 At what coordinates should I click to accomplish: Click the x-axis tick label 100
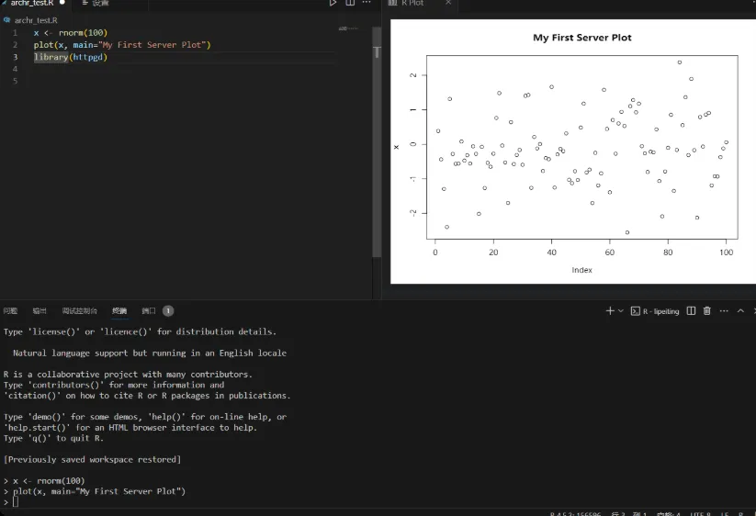coord(726,252)
